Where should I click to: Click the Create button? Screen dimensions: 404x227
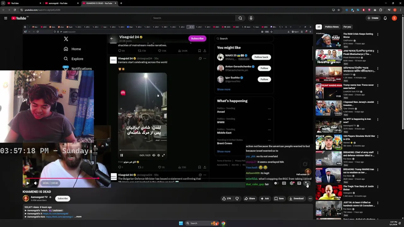point(373,18)
